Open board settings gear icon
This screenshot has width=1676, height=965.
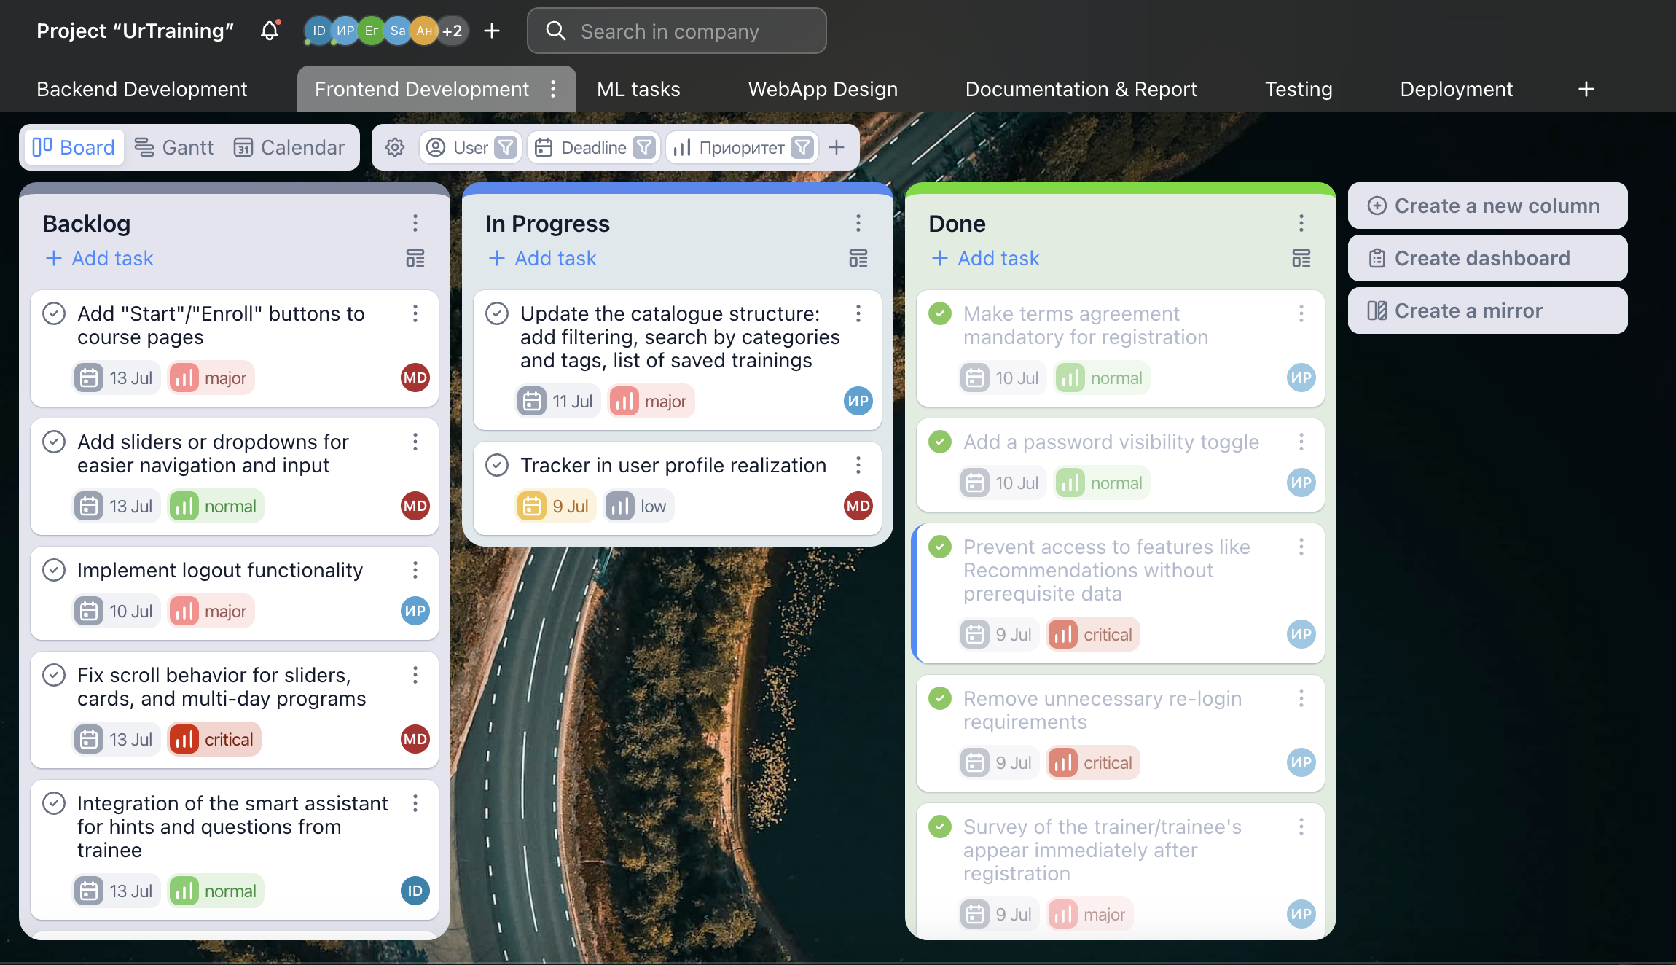(395, 147)
